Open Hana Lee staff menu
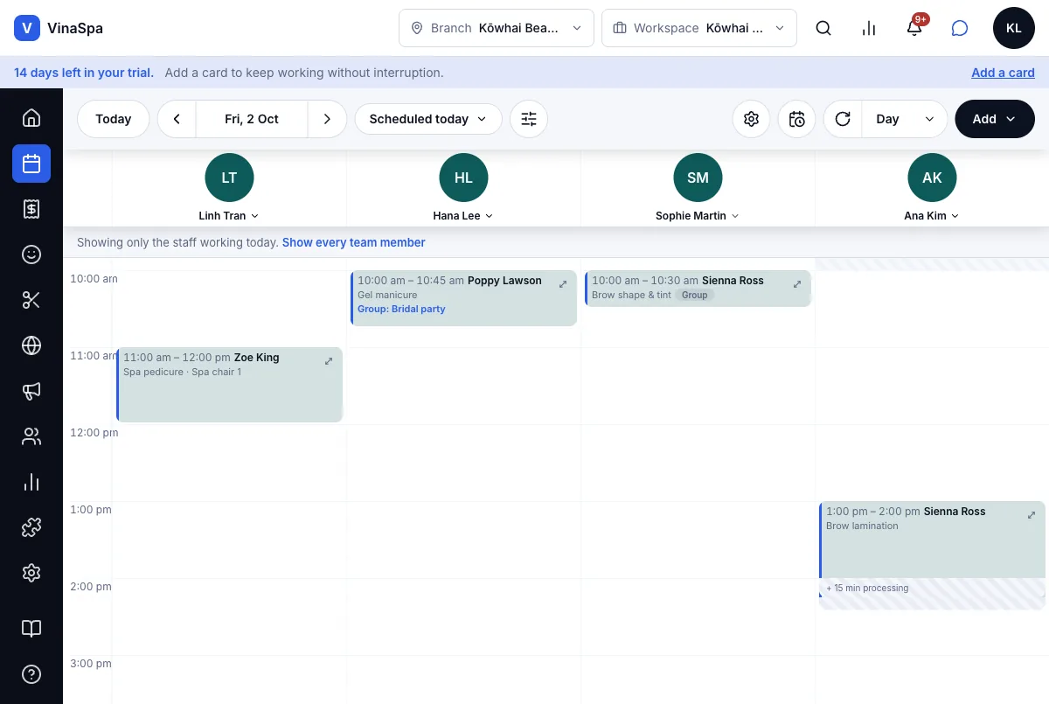 tap(463, 216)
